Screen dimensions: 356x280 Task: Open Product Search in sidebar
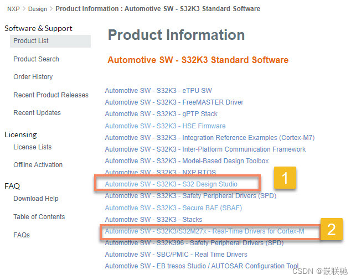(x=36, y=59)
